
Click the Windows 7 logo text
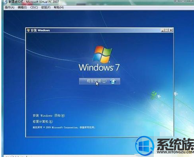click(99, 67)
